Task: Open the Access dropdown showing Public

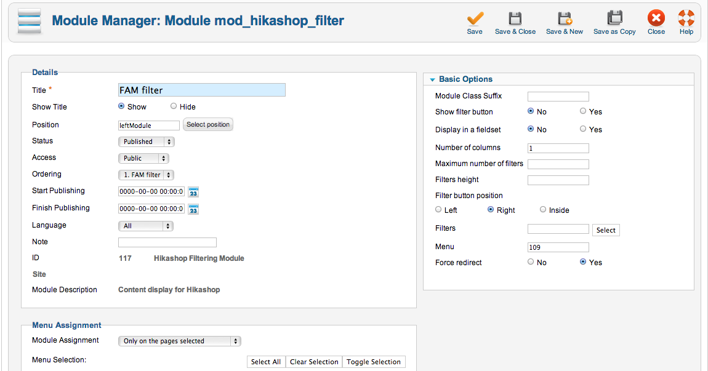Action: pos(146,158)
